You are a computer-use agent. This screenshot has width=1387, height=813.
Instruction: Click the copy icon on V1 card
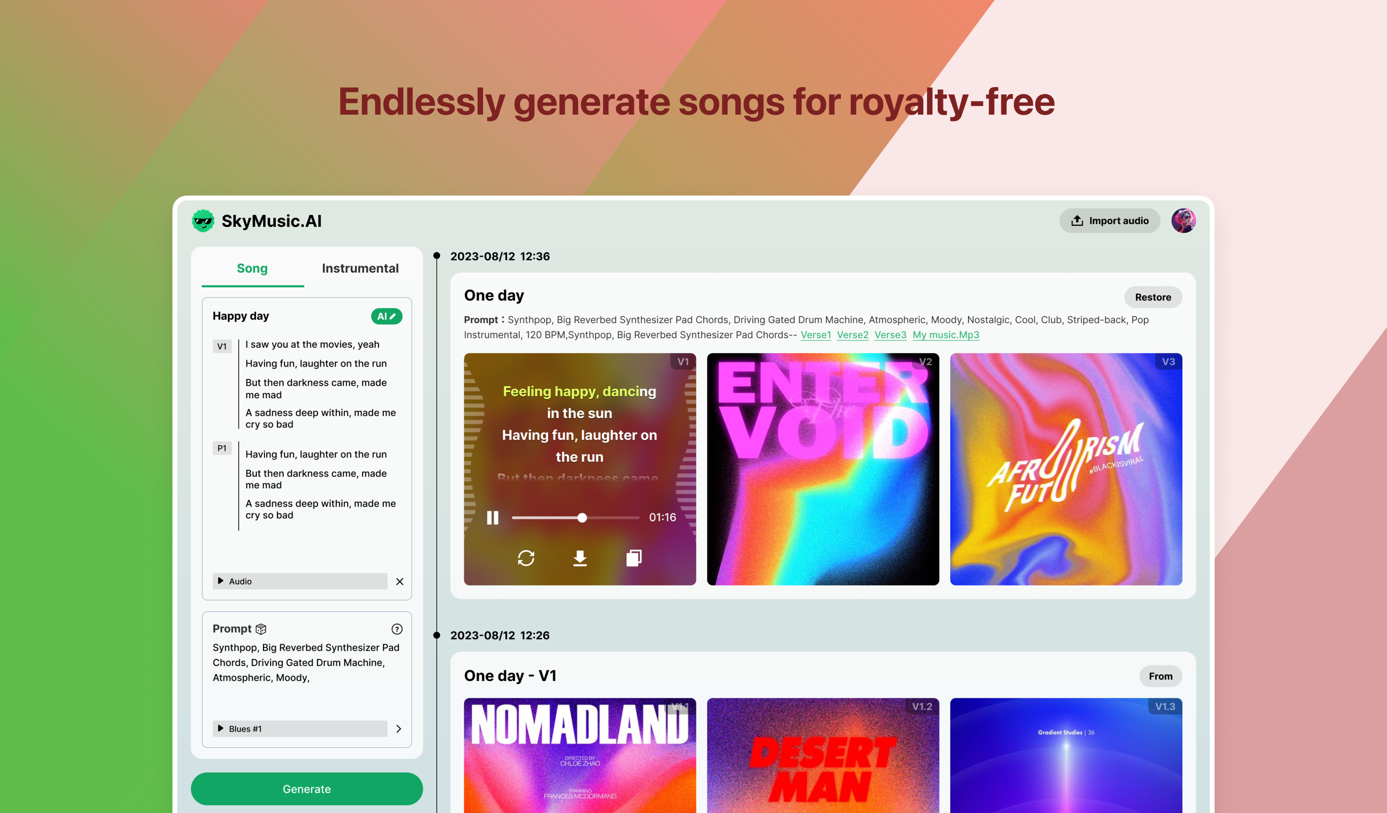coord(633,558)
